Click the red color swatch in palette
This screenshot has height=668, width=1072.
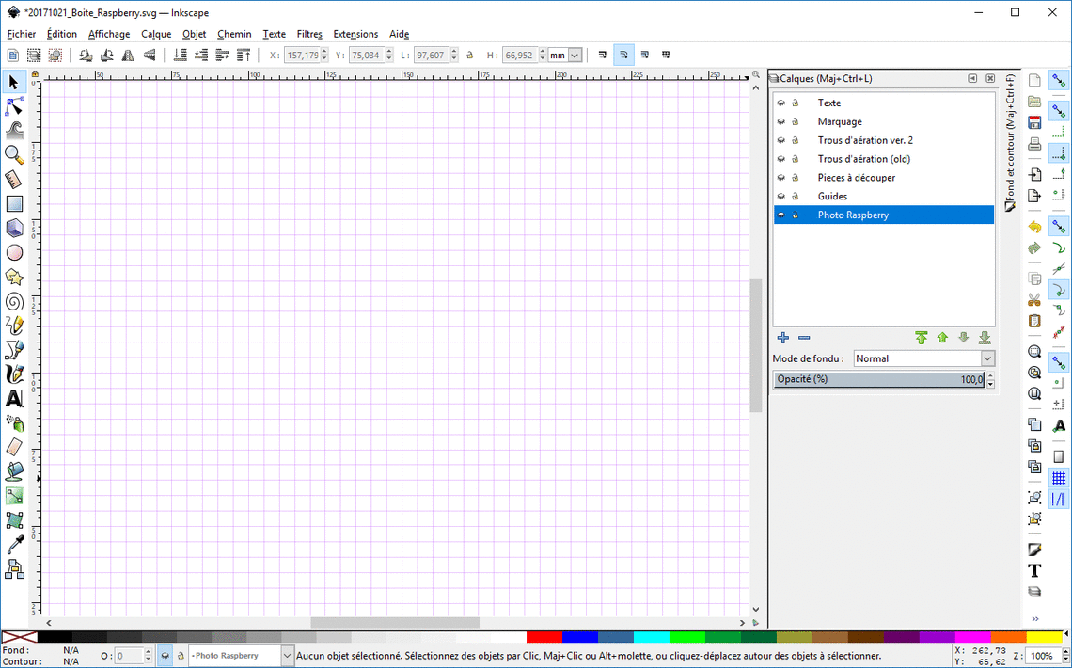[544, 637]
